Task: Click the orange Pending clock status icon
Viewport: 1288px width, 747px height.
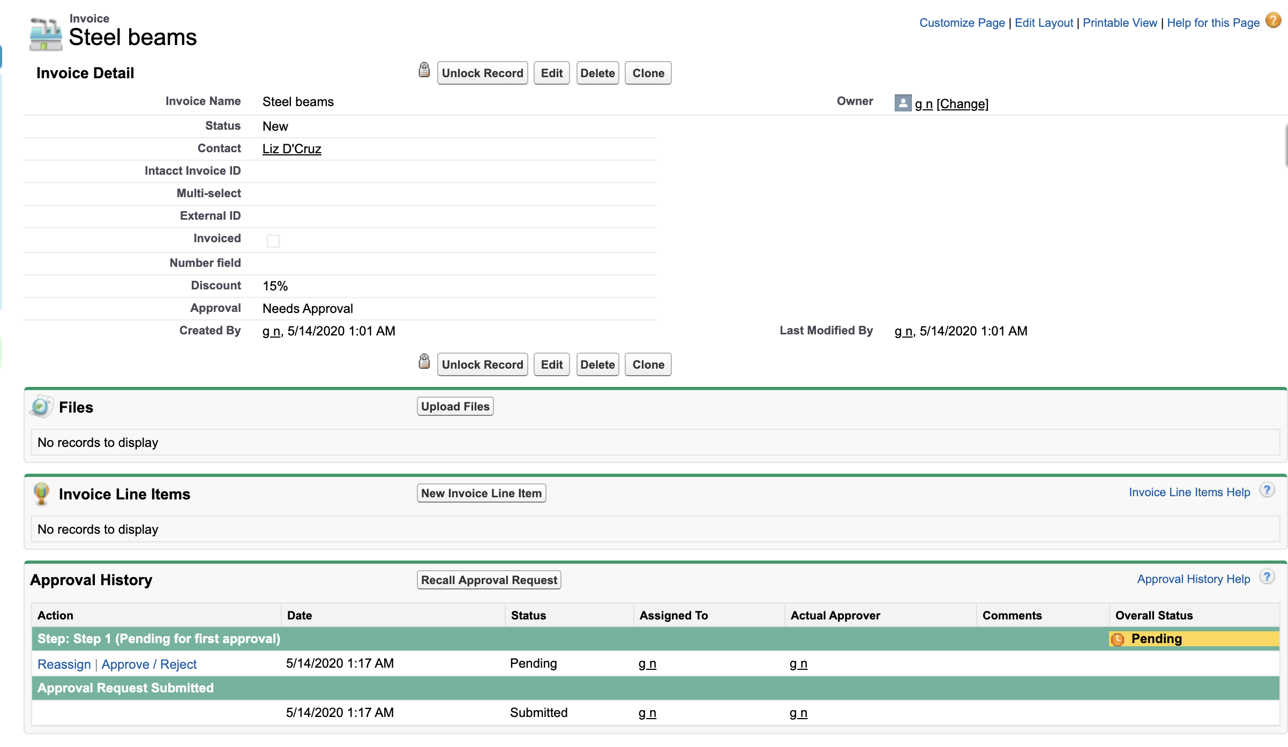Action: click(x=1118, y=639)
